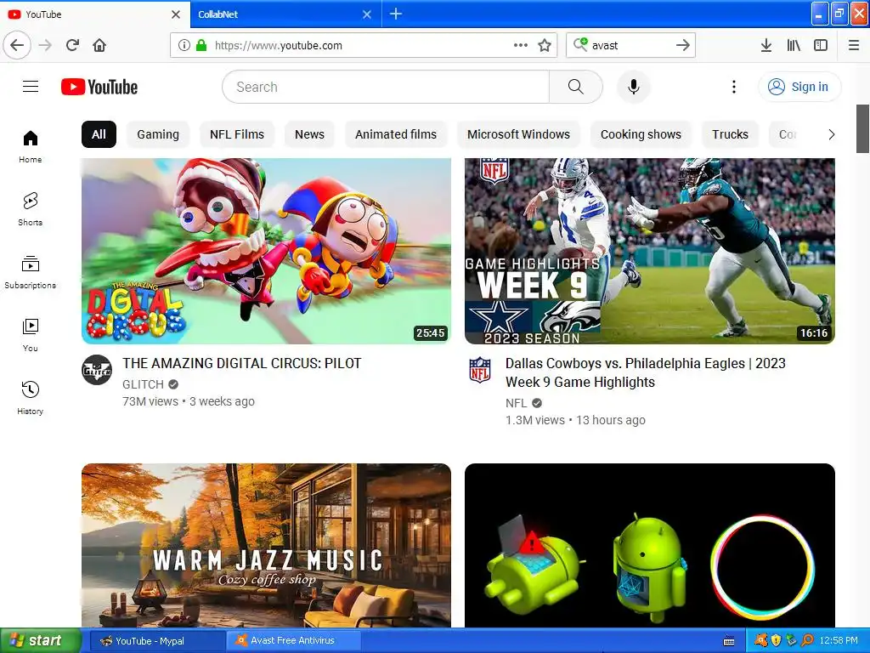Open the Windows start button
The height and width of the screenshot is (653, 870).
41,640
